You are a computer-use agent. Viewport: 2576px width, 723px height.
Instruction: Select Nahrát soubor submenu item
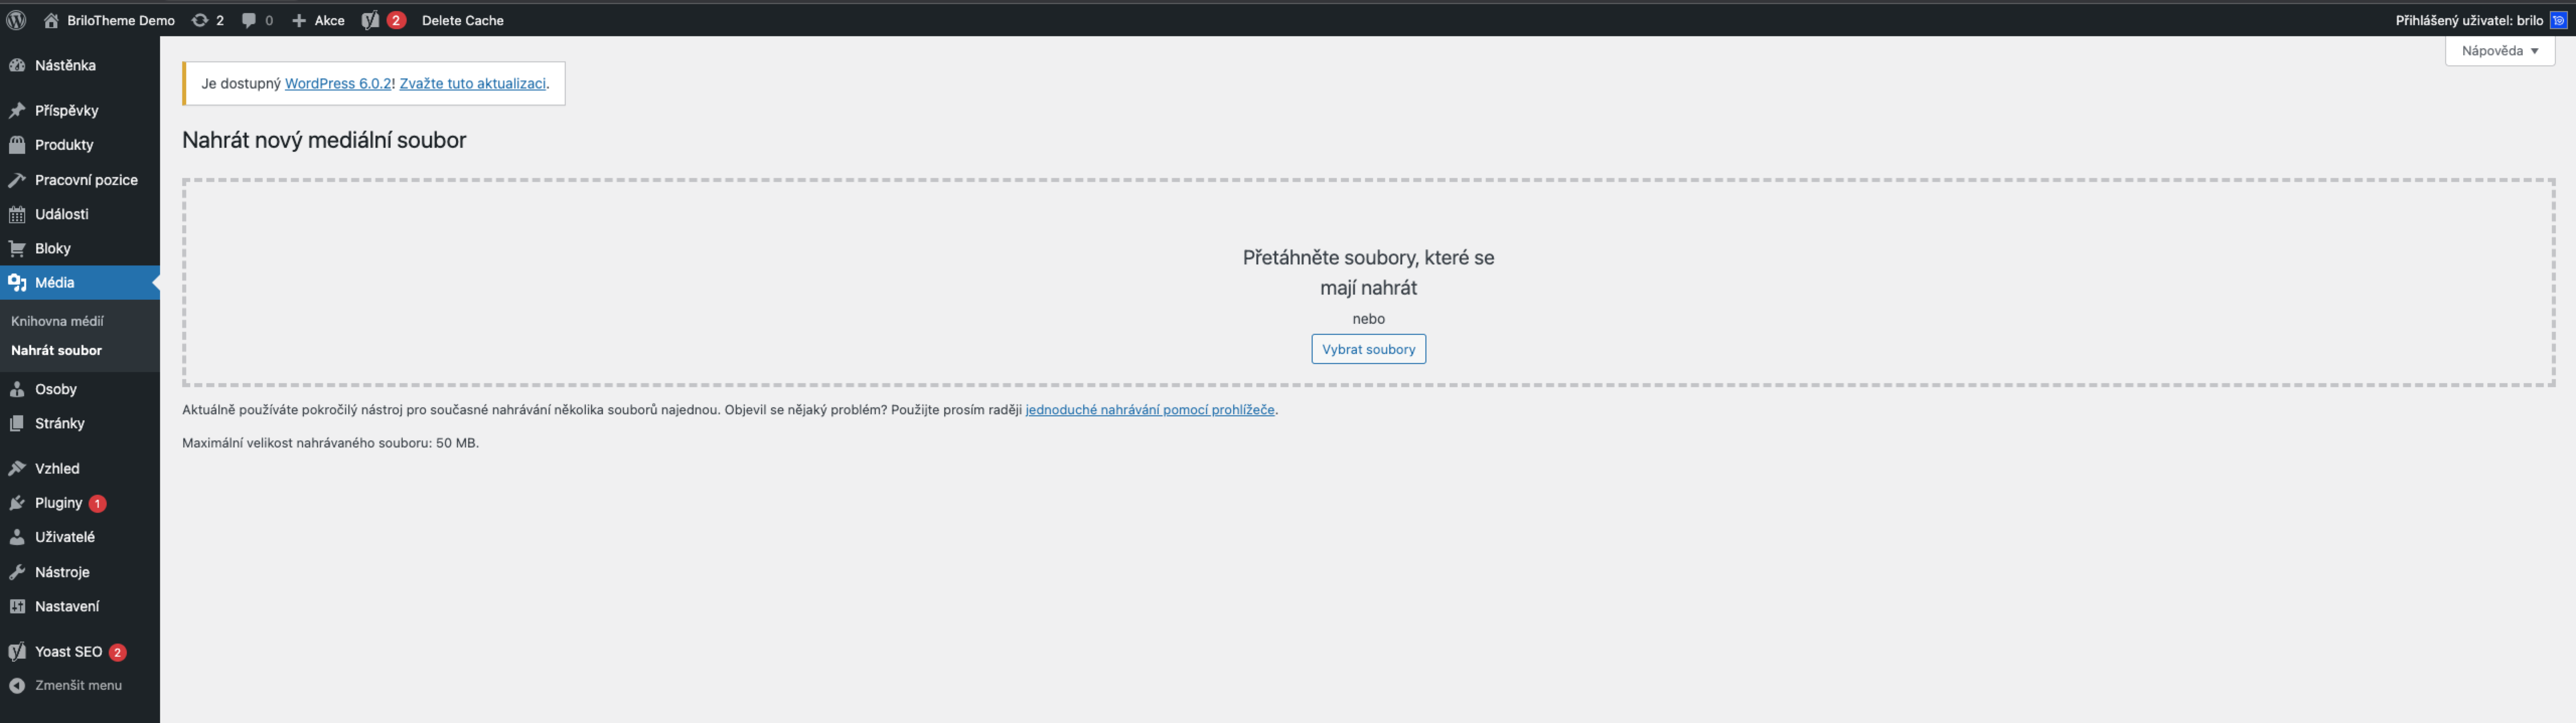point(56,350)
